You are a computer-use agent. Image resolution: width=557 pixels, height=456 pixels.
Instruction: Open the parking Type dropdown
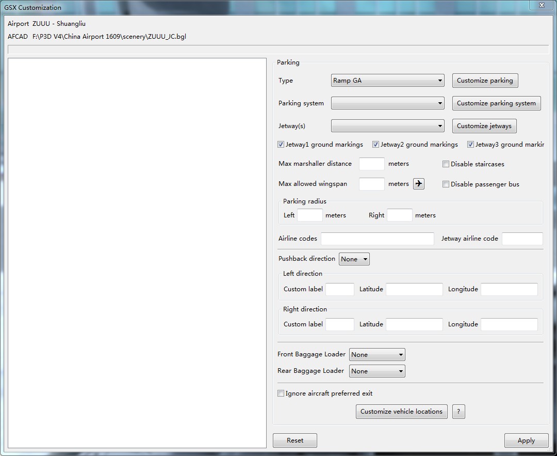(387, 81)
